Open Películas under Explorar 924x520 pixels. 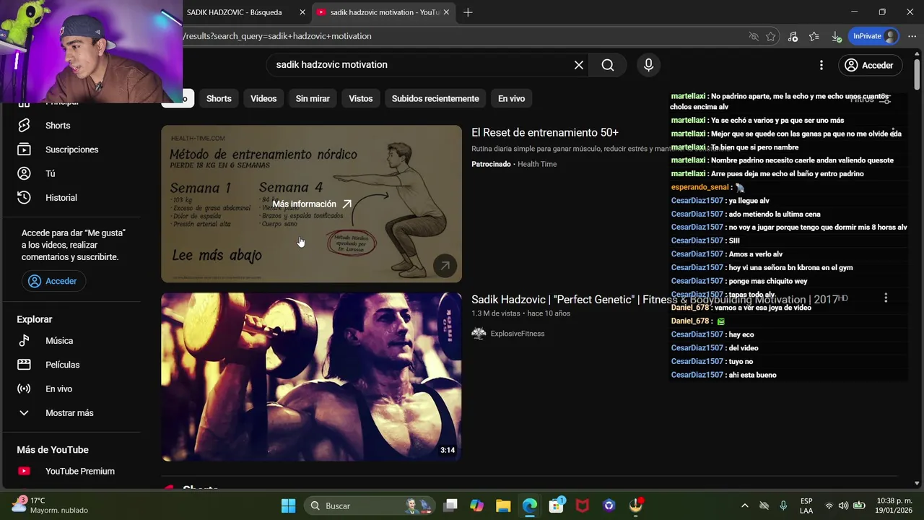62,365
